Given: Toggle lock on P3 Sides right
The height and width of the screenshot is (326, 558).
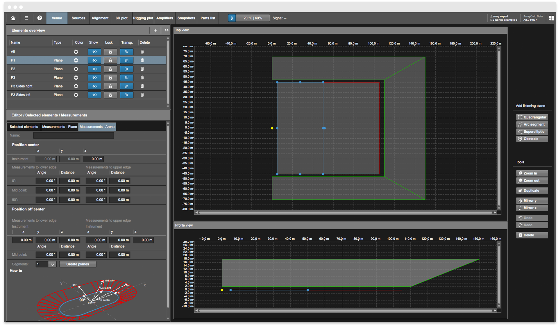Looking at the screenshot, I should pos(110,86).
